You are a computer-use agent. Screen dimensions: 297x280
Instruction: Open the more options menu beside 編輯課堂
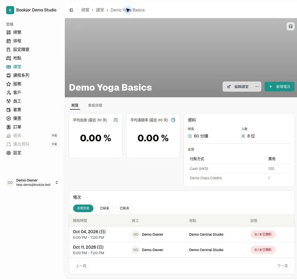(x=257, y=87)
